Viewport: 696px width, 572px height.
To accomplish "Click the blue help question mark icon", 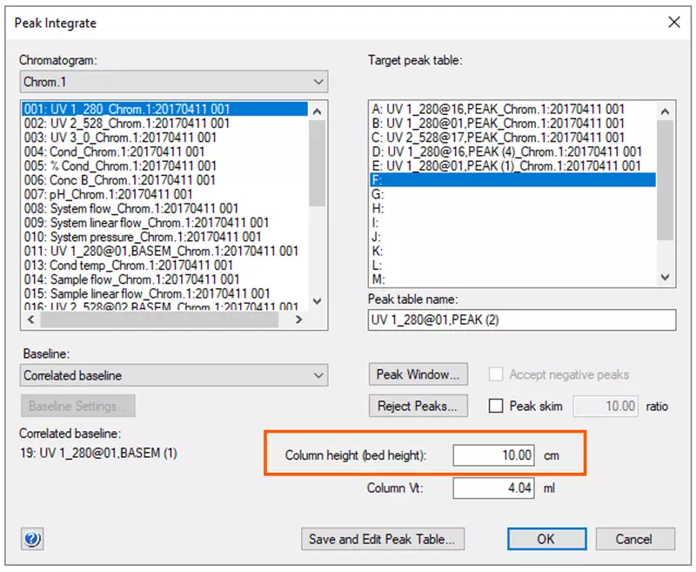I will tap(32, 539).
